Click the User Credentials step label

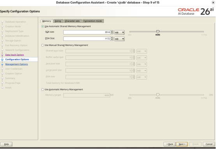pyautogui.click(x=14, y=69)
